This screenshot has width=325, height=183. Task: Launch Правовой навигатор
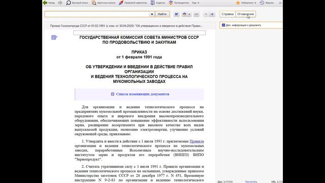(133, 3)
